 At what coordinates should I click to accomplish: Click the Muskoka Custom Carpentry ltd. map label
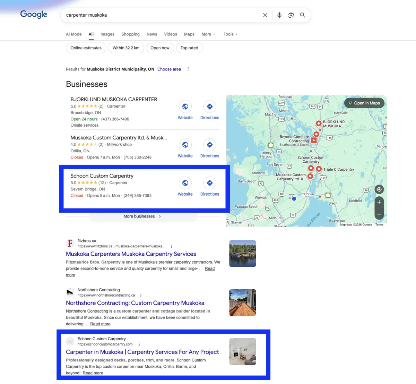[291, 177]
